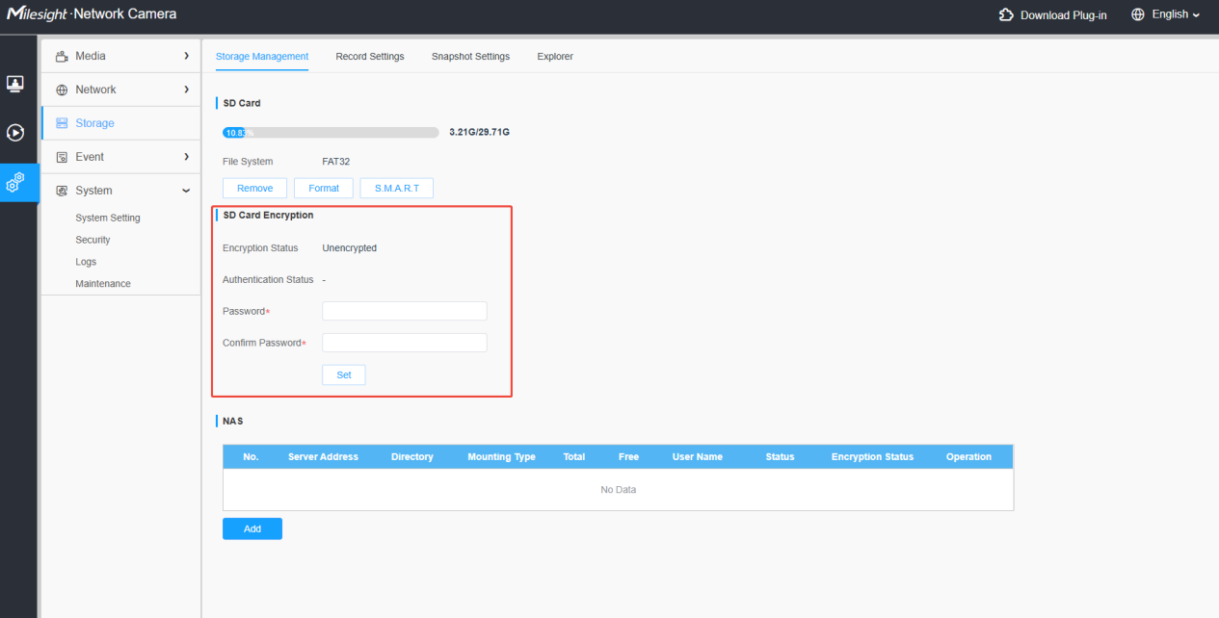Collapse the System menu chevron

pyautogui.click(x=186, y=191)
